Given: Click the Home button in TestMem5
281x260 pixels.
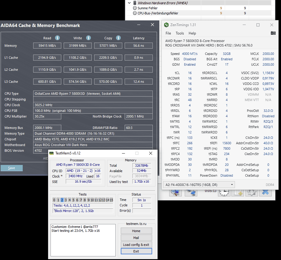Looking at the screenshot, I should 136,231.
